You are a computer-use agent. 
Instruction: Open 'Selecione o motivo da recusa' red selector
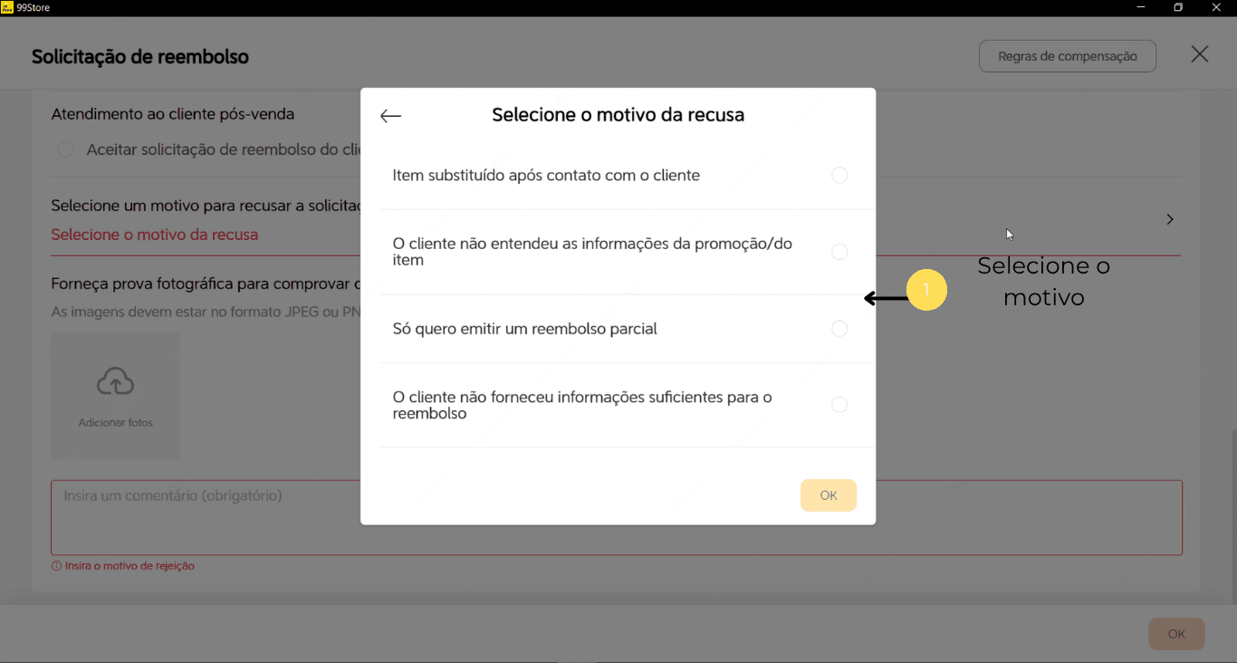pyautogui.click(x=155, y=235)
